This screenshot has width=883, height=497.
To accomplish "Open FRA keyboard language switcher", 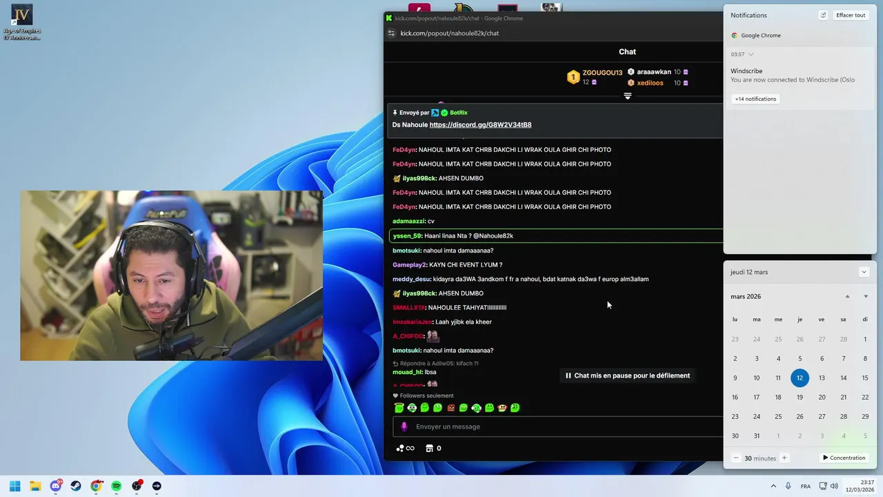I will (x=806, y=486).
